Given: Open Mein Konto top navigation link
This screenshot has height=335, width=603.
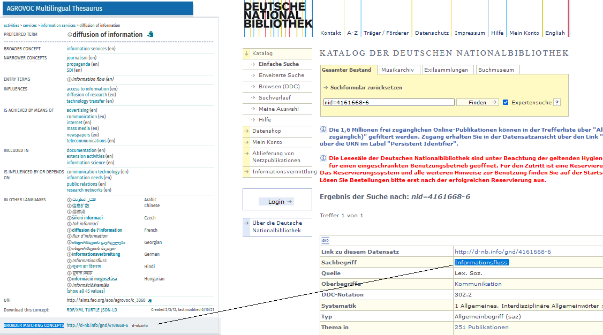Looking at the screenshot, I should (x=524, y=33).
